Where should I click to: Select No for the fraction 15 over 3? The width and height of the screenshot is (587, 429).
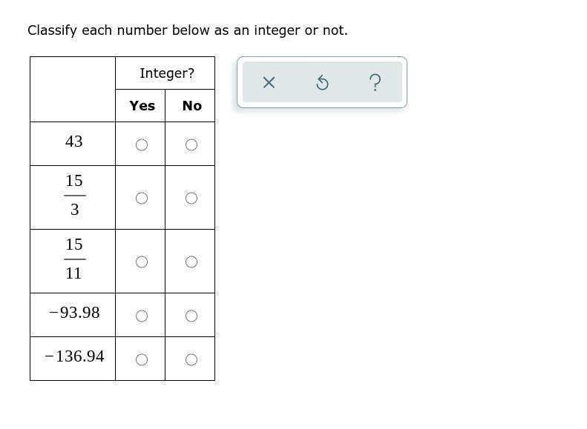tap(191, 198)
